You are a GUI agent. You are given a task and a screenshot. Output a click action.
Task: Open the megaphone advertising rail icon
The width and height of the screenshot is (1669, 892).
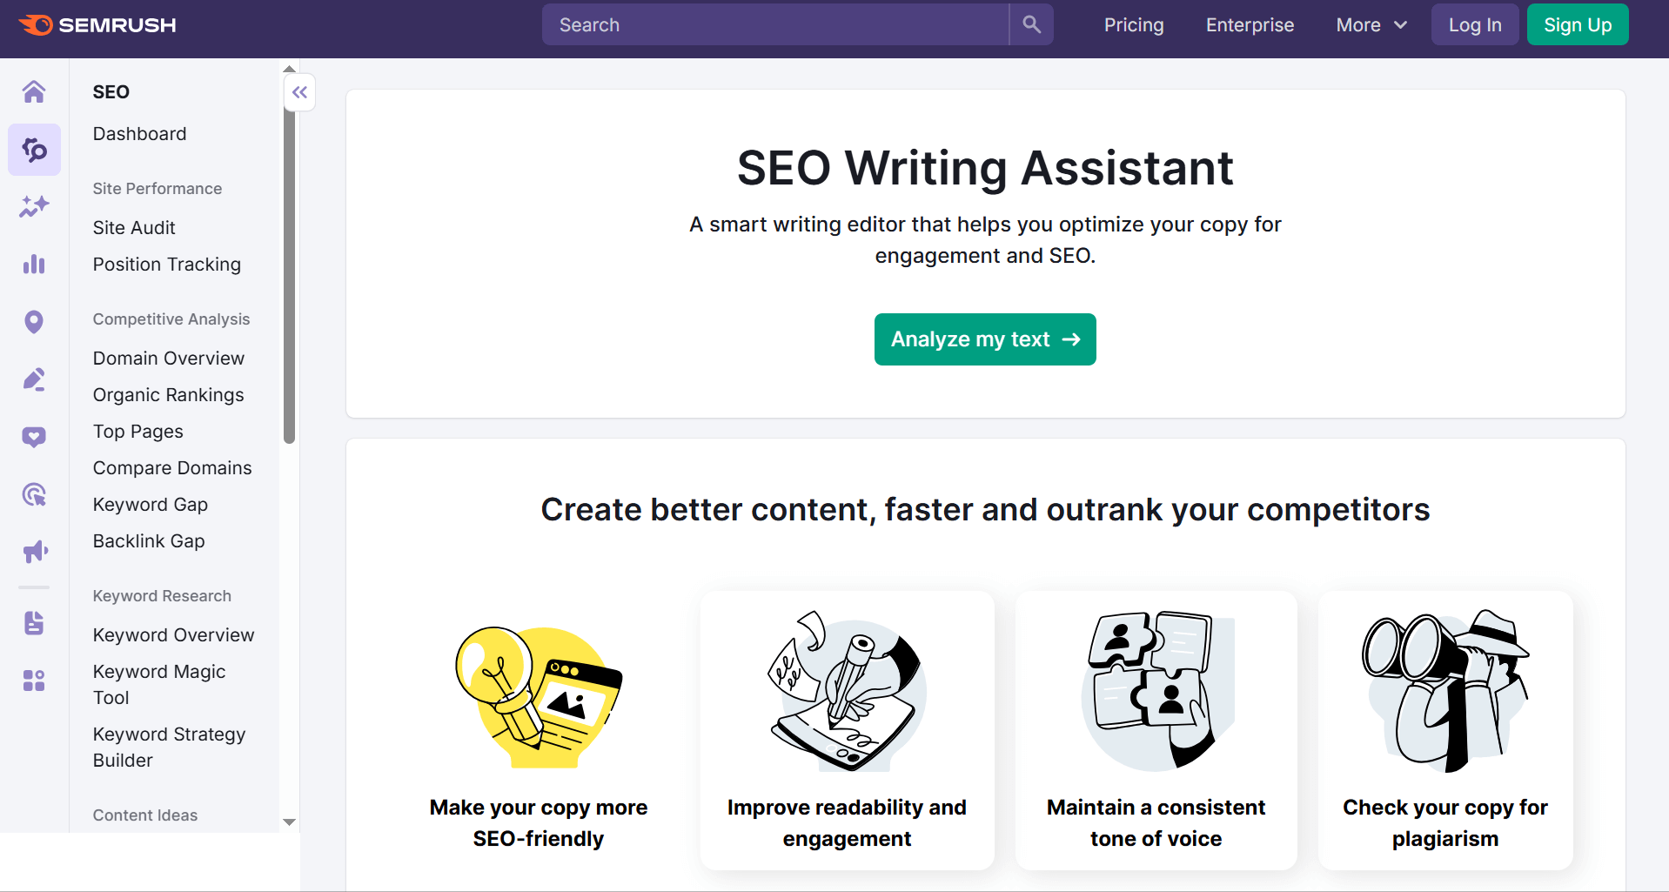tap(34, 552)
